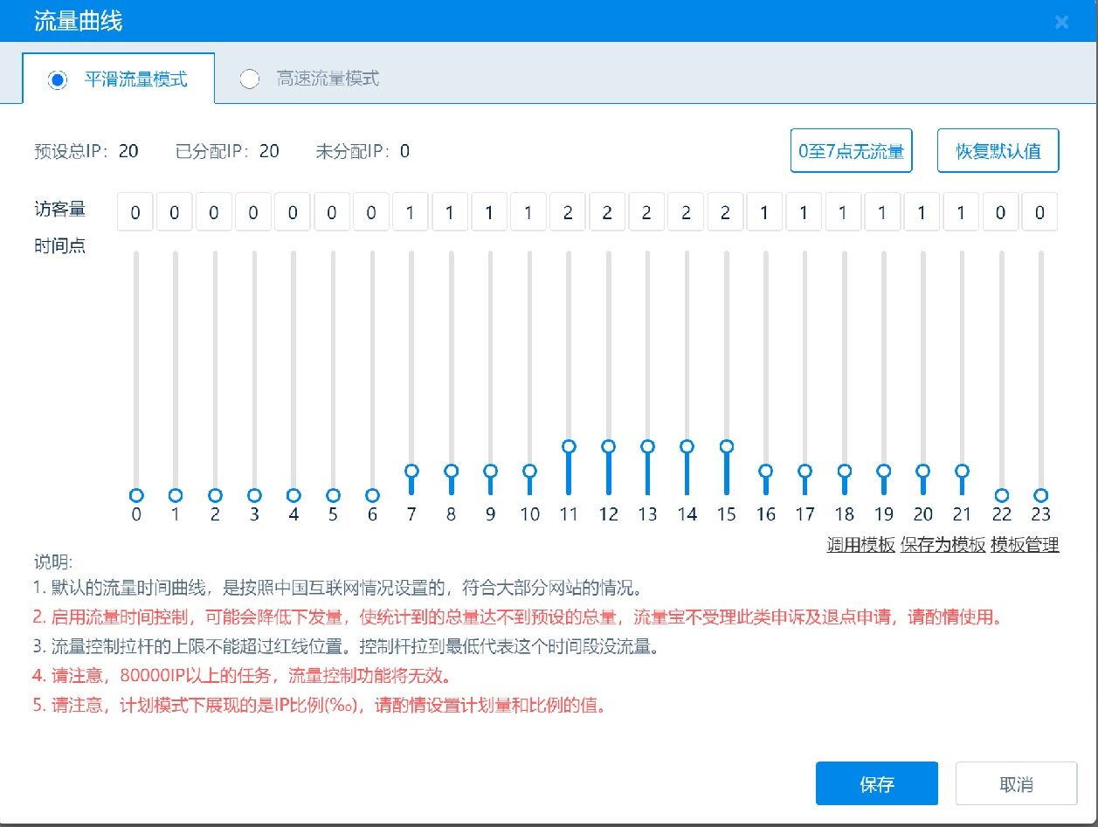This screenshot has width=1098, height=827.
Task: Click the visitor count field for hour 18
Action: click(x=843, y=212)
